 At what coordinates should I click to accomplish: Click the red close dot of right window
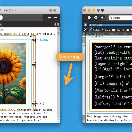84,10
